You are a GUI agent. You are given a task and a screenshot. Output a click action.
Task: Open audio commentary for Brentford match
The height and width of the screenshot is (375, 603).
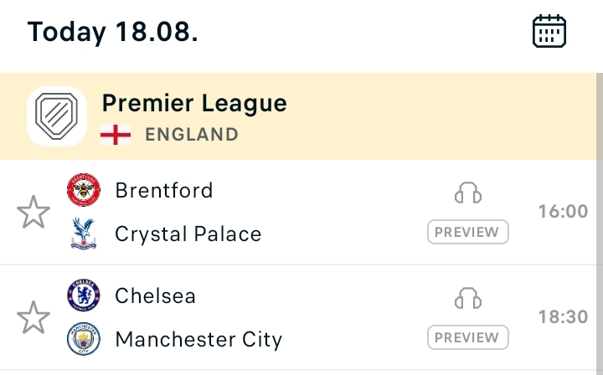(468, 193)
